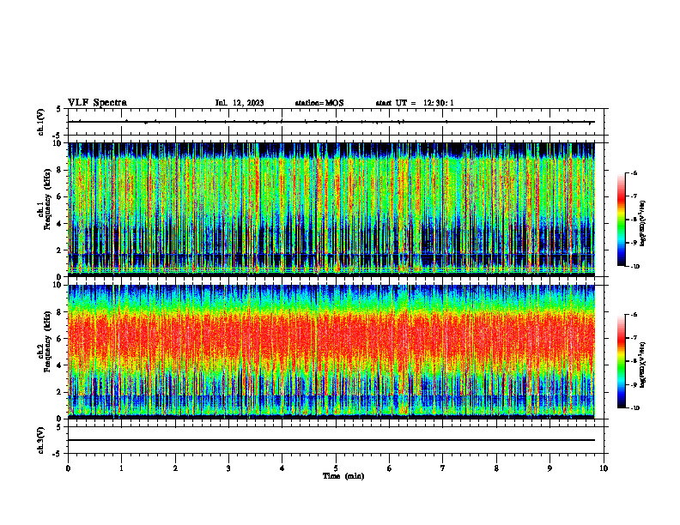680x525 pixels.
Task: Click the 'VLF Spectra' title text
Action: (97, 103)
